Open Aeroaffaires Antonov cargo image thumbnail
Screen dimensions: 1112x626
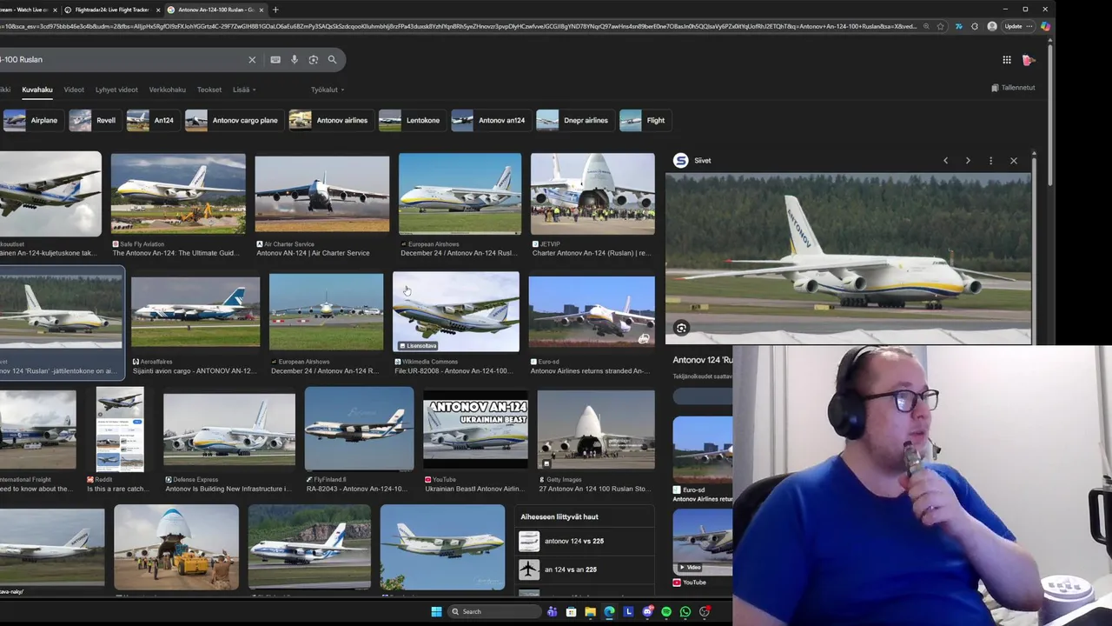pos(195,312)
